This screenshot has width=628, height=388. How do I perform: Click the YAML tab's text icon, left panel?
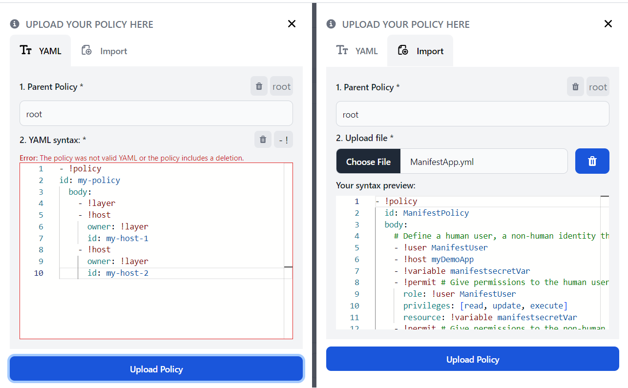click(26, 50)
